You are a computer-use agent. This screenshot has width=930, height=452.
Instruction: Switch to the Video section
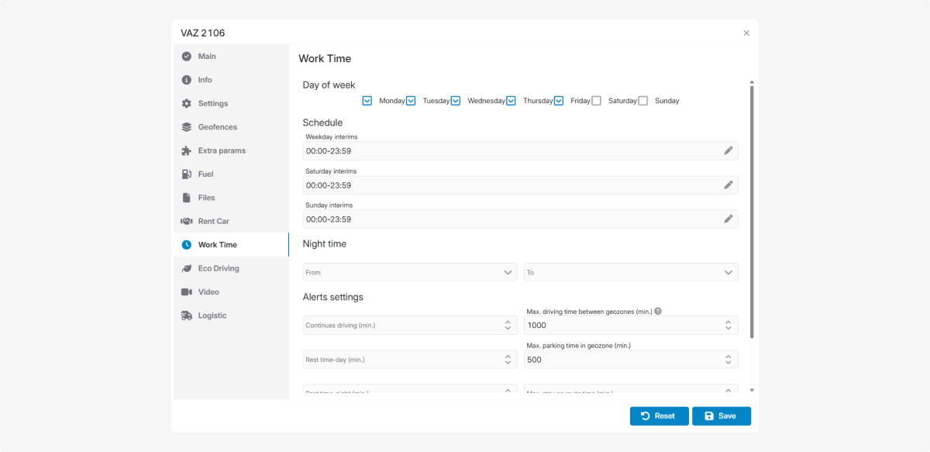click(208, 292)
